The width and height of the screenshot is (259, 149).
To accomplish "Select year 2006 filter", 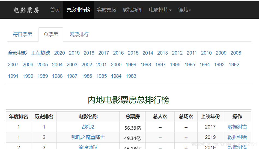I will (28, 65).
